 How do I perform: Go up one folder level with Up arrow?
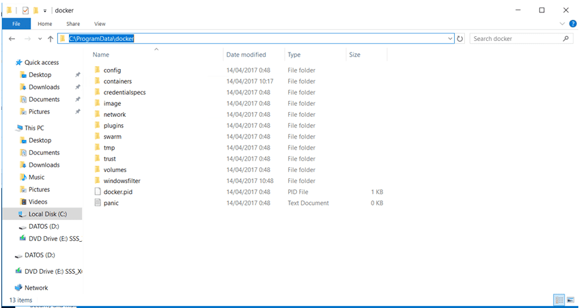(x=51, y=39)
